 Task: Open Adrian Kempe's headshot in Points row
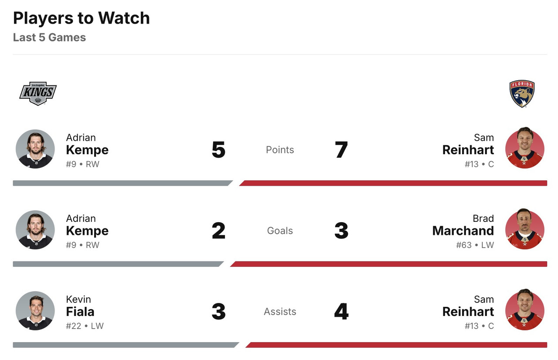coord(35,149)
